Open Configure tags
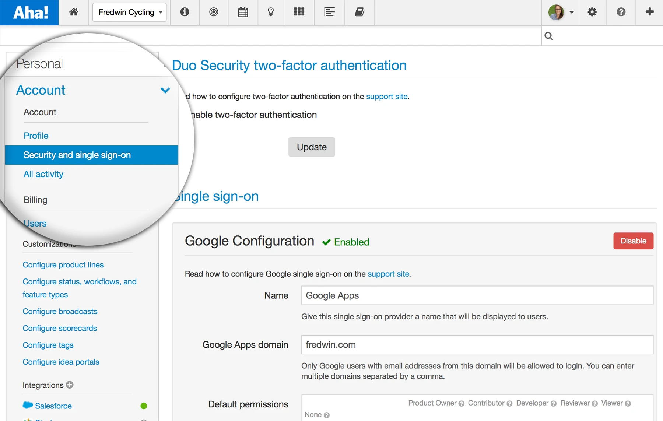 pyautogui.click(x=48, y=345)
